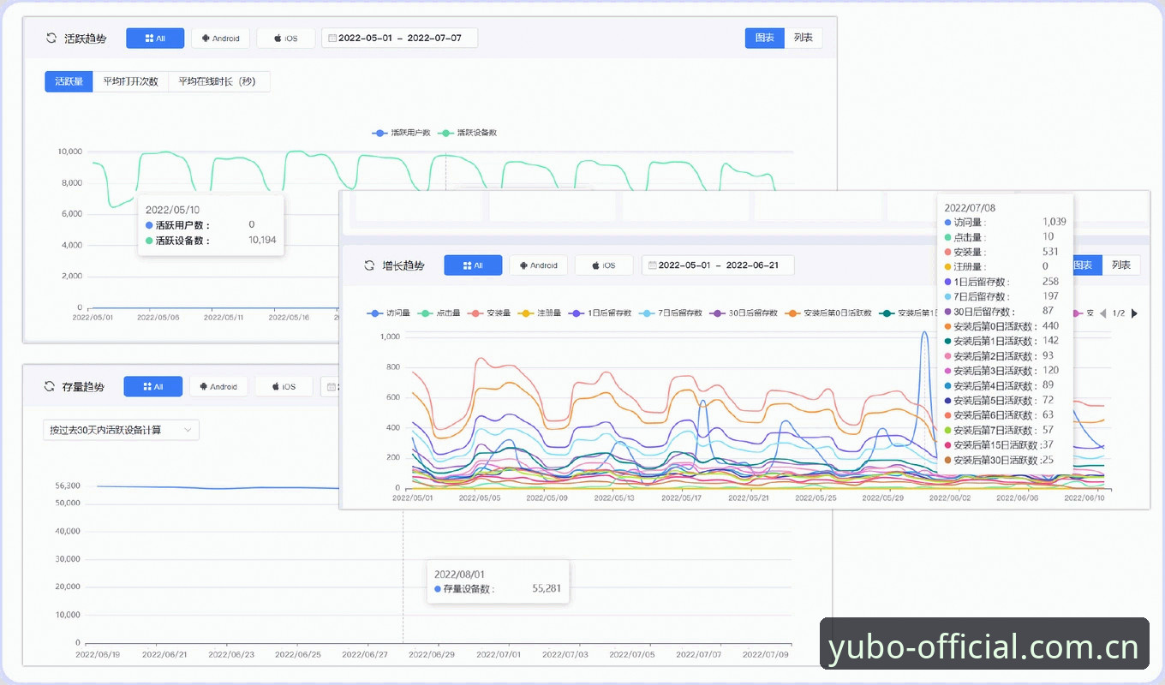Filter 增长趋势 by iOS

click(x=604, y=265)
